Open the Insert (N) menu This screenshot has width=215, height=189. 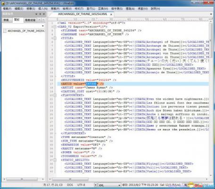click(x=43, y=9)
